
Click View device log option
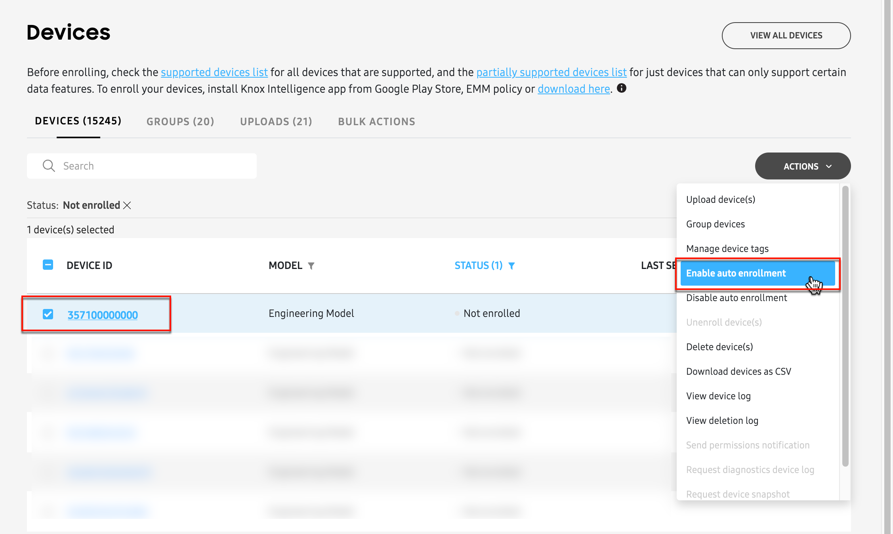pyautogui.click(x=718, y=395)
